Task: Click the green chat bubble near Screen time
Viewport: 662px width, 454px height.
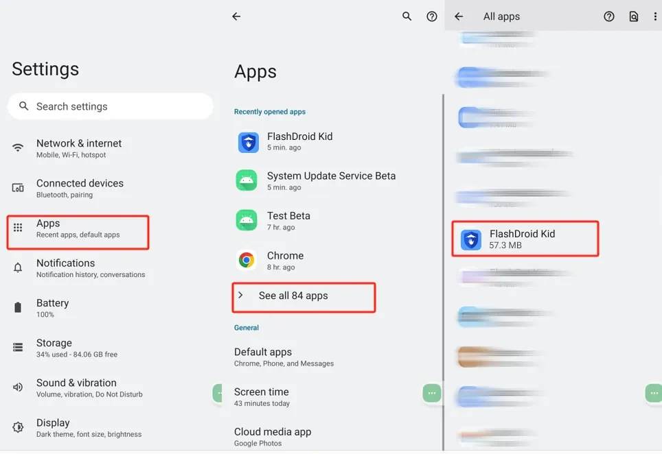Action: 431,393
